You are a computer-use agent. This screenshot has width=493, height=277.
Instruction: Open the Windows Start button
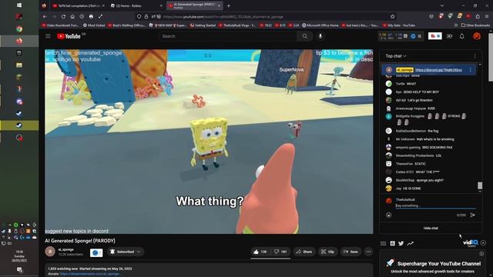[x=19, y=5]
